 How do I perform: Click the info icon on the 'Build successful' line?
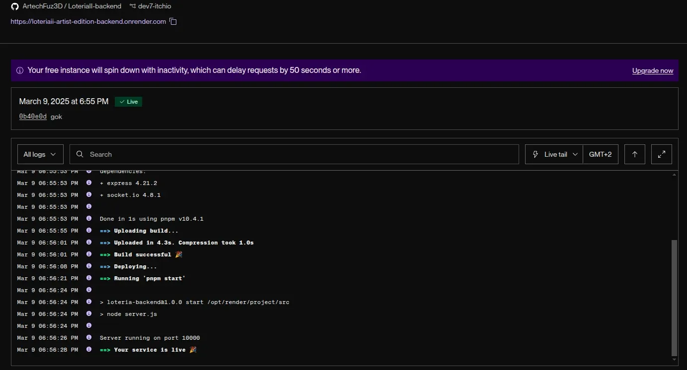89,254
